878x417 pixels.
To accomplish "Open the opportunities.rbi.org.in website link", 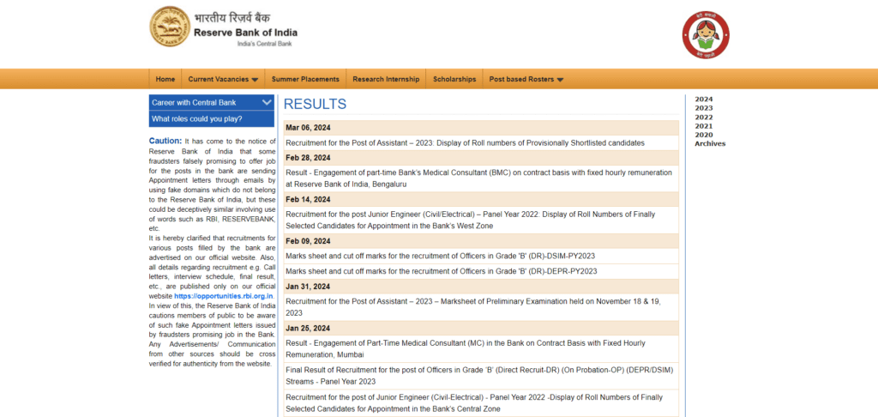I will coord(224,296).
